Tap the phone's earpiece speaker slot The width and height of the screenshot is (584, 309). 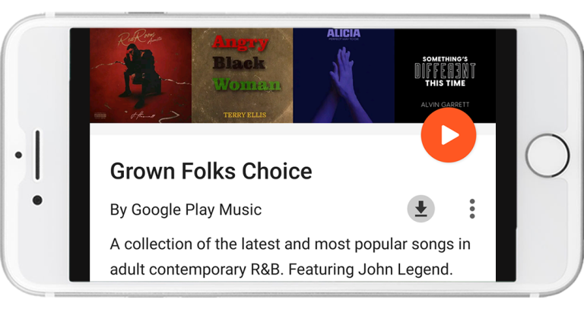(37, 155)
